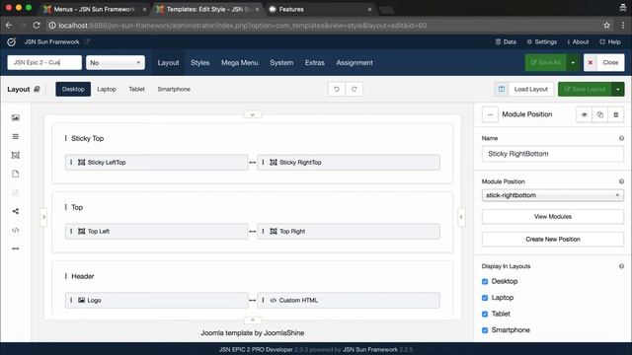Open the Settings link in top bar
The height and width of the screenshot is (355, 632).
tap(542, 41)
